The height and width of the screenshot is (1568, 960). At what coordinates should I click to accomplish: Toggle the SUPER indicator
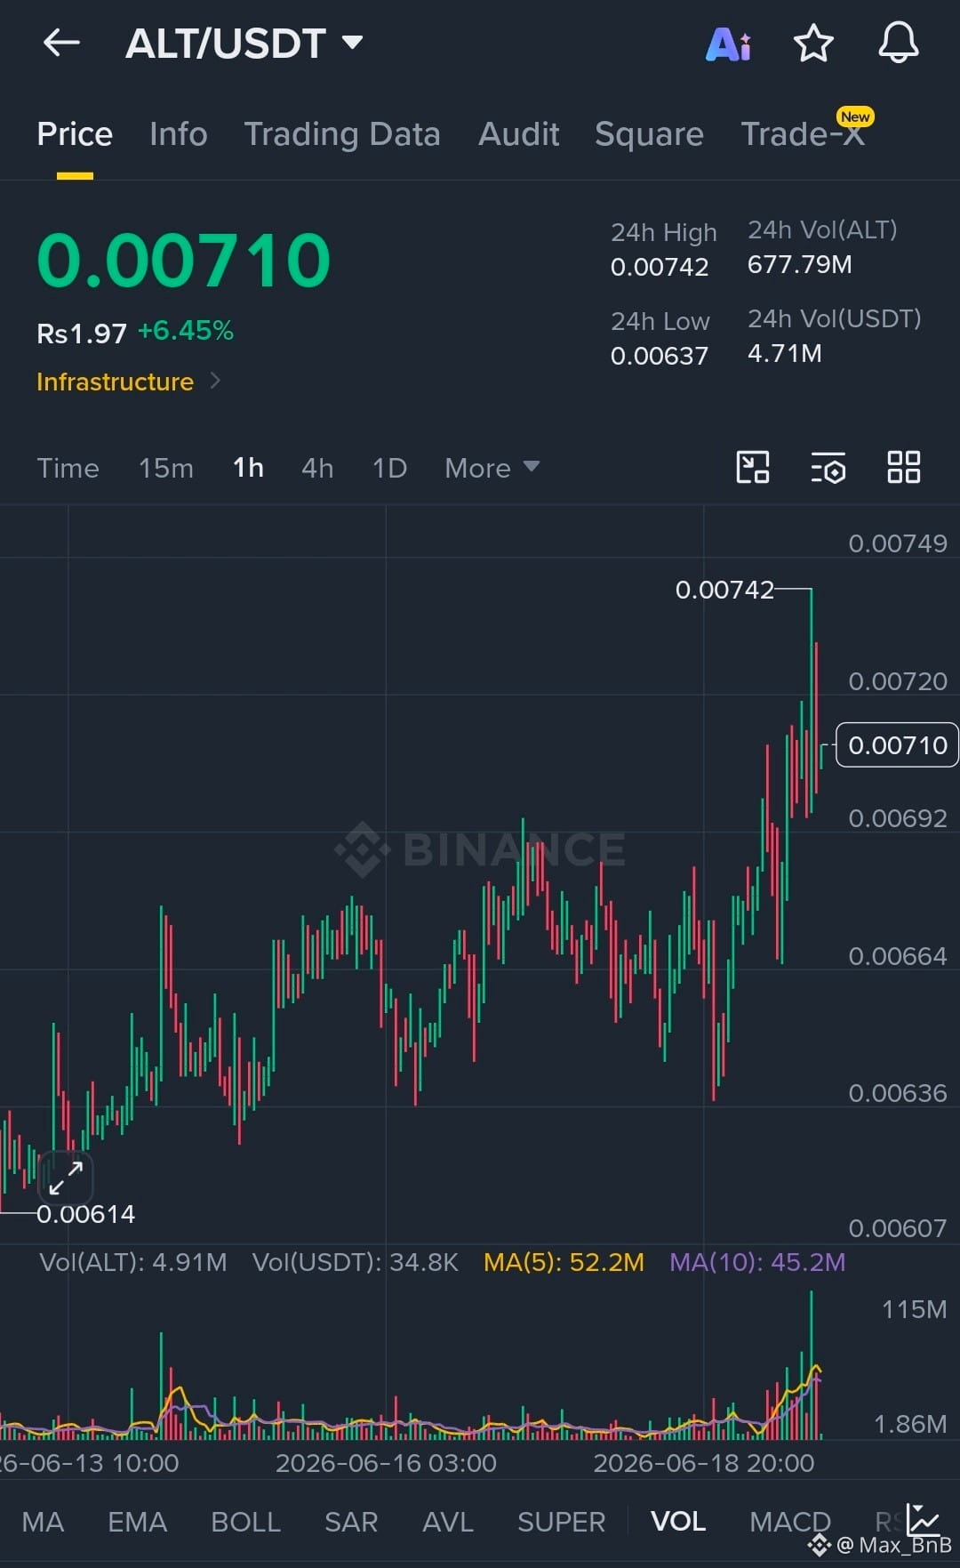(x=561, y=1522)
